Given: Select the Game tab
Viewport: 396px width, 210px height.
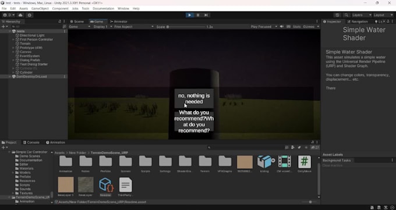Looking at the screenshot, I should (97, 22).
